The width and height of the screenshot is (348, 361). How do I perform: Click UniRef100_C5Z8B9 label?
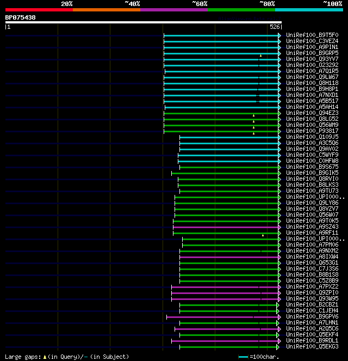pos(312,280)
